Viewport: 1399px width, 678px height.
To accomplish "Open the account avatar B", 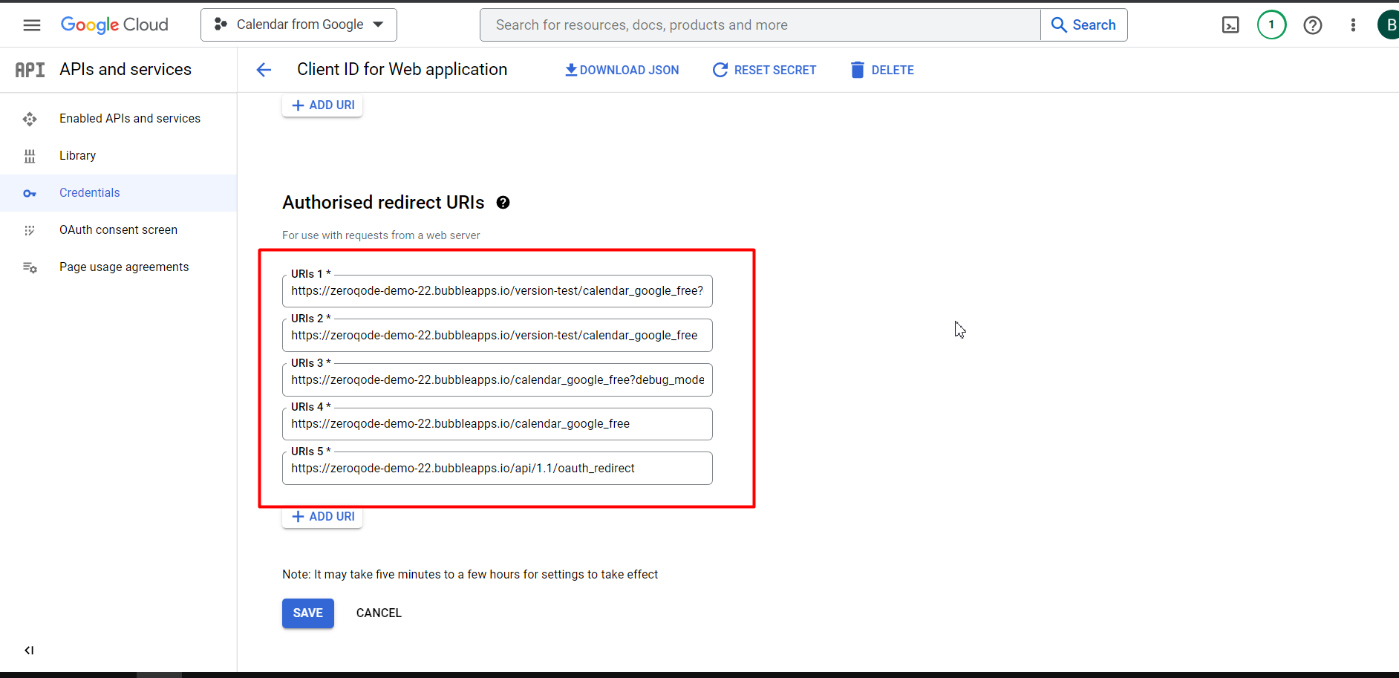I will point(1389,25).
